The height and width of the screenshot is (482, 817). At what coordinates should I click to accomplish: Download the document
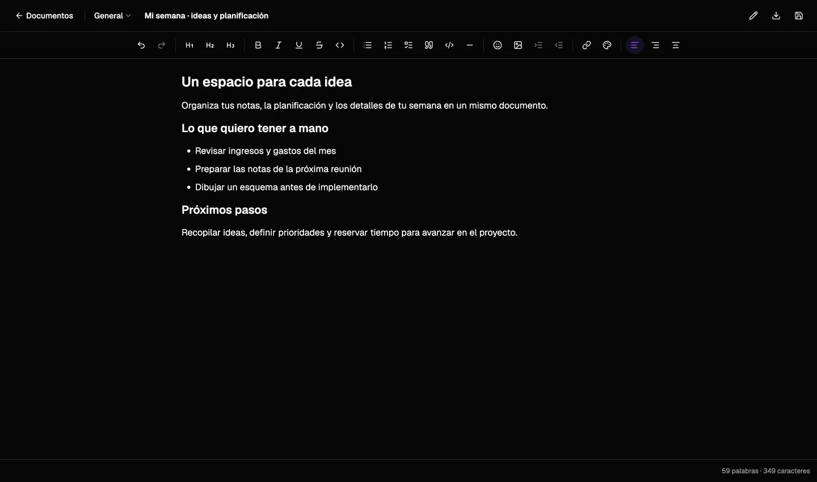click(x=776, y=16)
